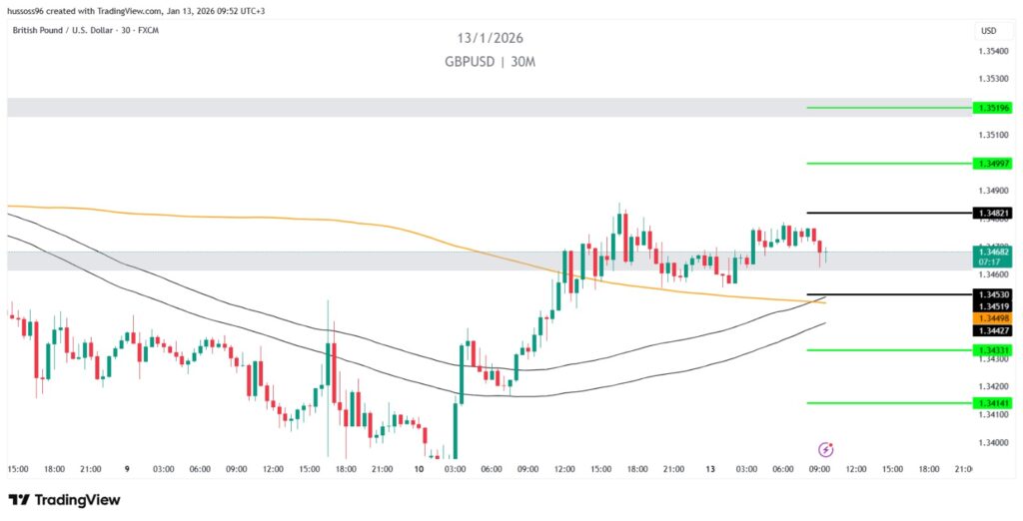Select the 1.34331 green price label

(995, 349)
